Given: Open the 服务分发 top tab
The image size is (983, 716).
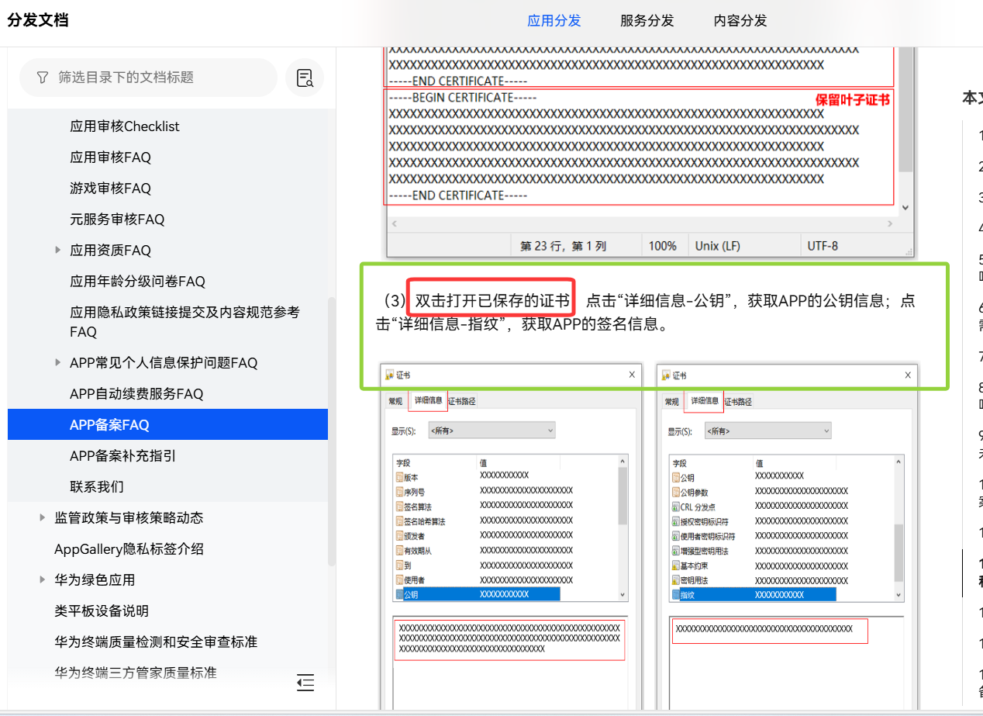Looking at the screenshot, I should 647,21.
